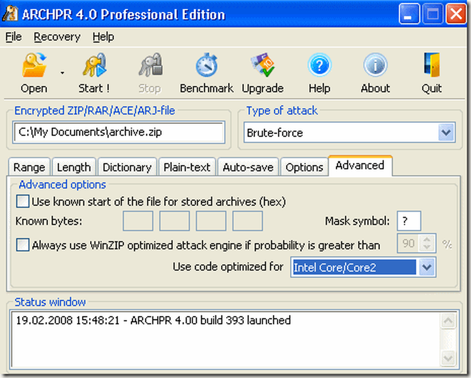Switch to the Length tab
The width and height of the screenshot is (471, 378).
click(74, 167)
